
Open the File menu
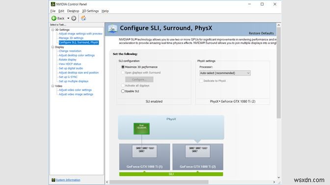point(53,11)
